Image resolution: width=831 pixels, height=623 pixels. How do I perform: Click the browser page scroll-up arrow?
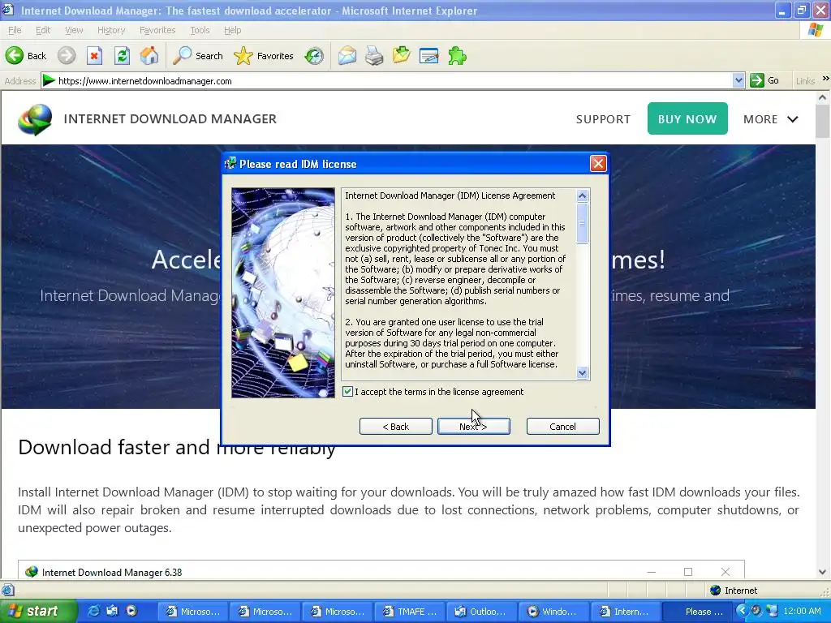tap(823, 97)
